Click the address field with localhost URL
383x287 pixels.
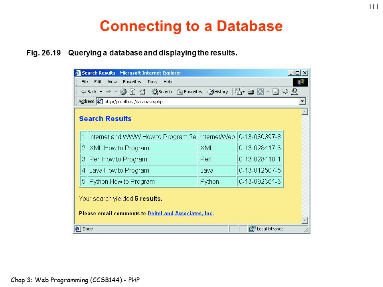[197, 101]
